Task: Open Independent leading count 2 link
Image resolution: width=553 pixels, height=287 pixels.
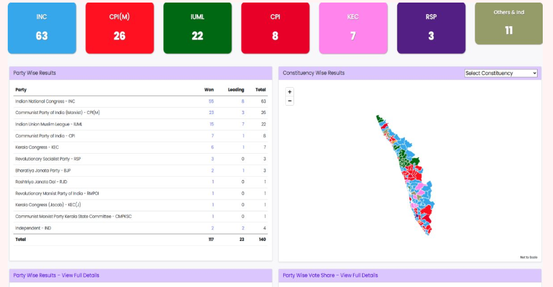Action: pyautogui.click(x=243, y=228)
